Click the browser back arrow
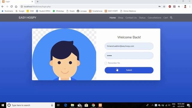This screenshot has width=192, height=108. [x=3, y=7]
